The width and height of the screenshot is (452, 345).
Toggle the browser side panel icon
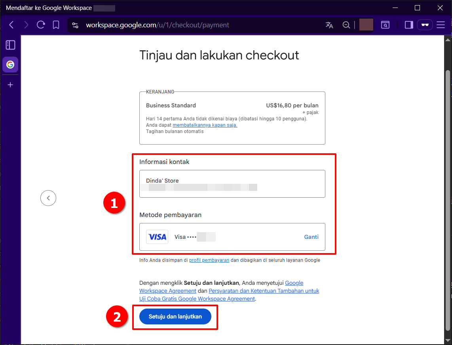409,25
